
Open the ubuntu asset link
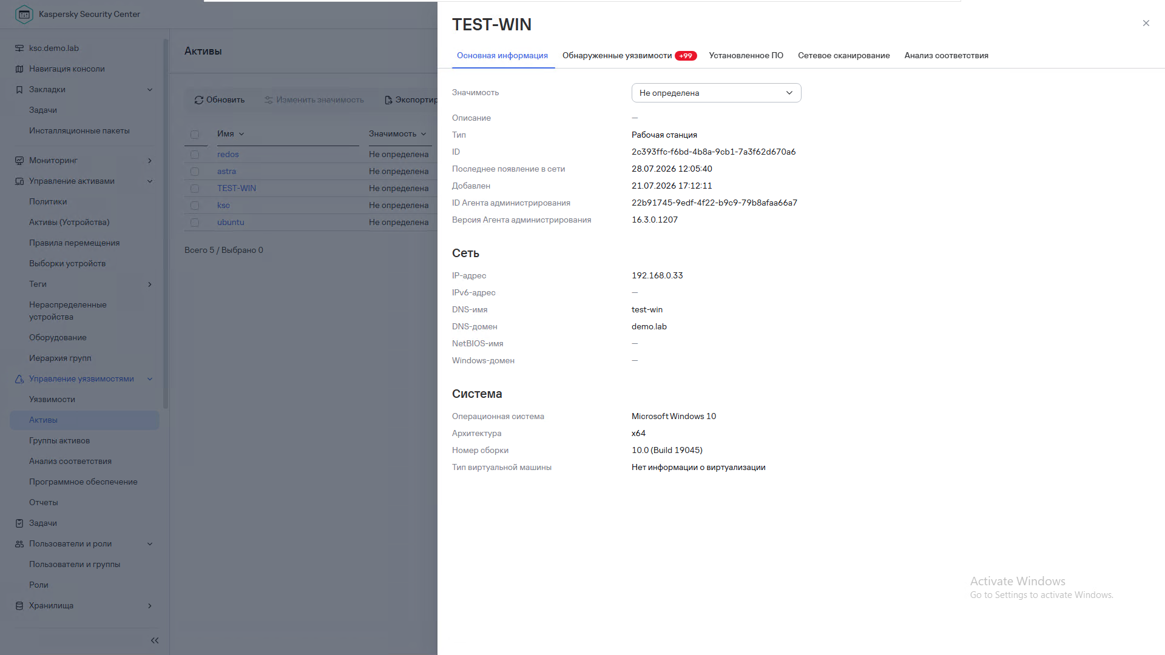tap(231, 223)
